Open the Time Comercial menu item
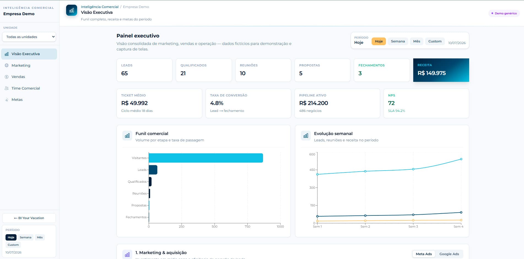Screen dimensions: 524x259 [29, 88]
